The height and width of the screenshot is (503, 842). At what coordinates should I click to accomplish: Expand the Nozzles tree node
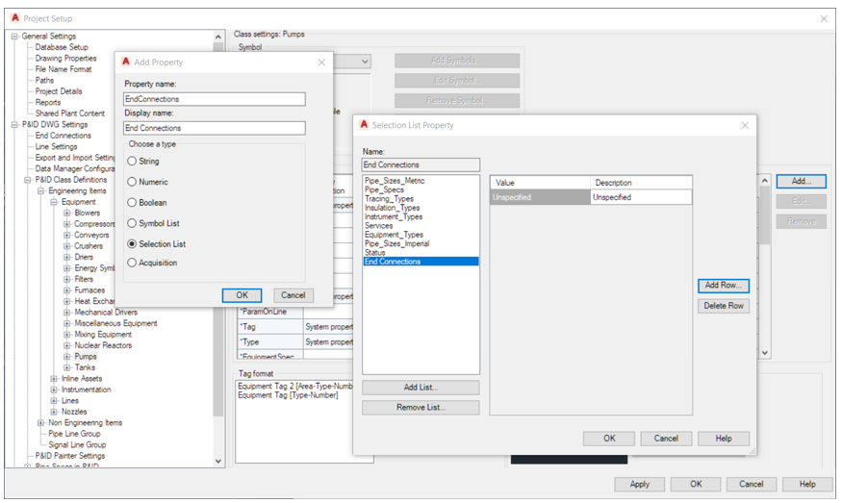click(x=54, y=412)
